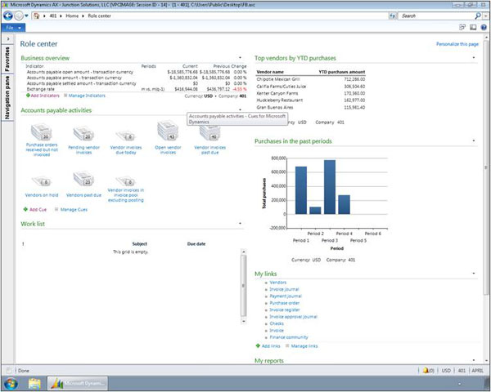The image size is (491, 392).
Task: Click the Windows Start button
Action: tap(11, 383)
